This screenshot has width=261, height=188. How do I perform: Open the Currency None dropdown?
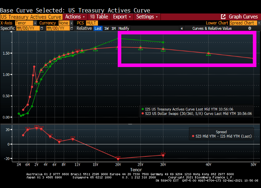click(x=71, y=23)
